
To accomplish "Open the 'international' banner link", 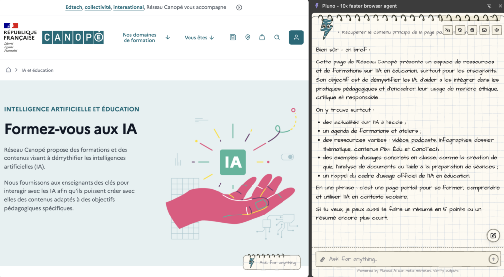I will pos(128,7).
